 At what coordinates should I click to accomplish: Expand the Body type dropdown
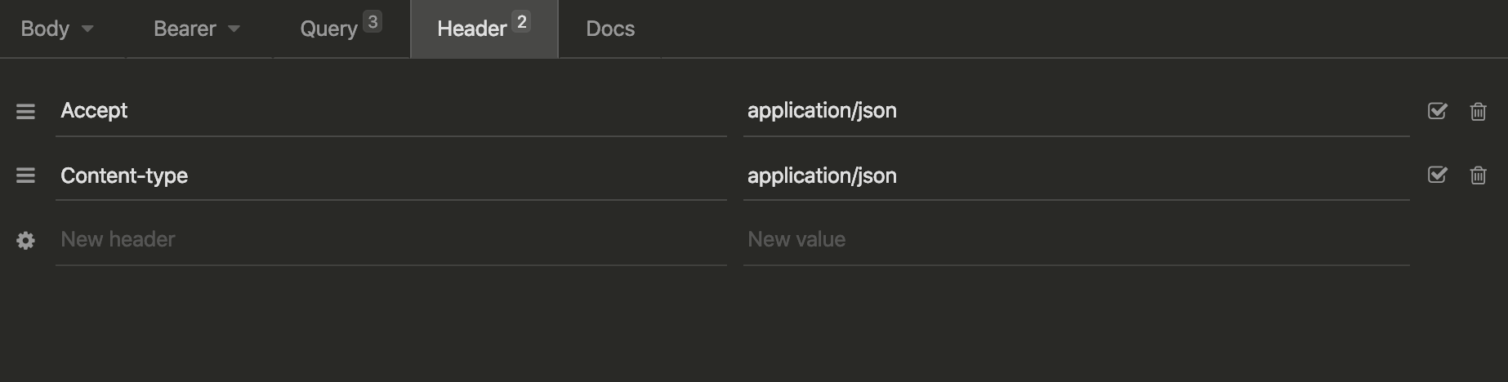87,29
